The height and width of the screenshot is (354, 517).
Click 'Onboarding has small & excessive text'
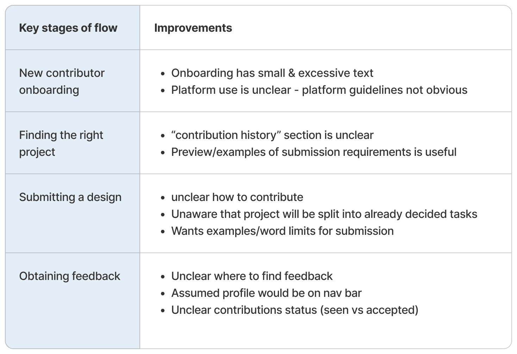[272, 73]
